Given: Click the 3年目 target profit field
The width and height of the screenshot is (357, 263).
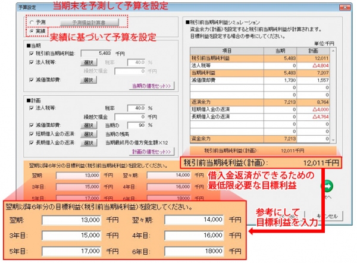Looking at the screenshot, I should tap(78, 187).
